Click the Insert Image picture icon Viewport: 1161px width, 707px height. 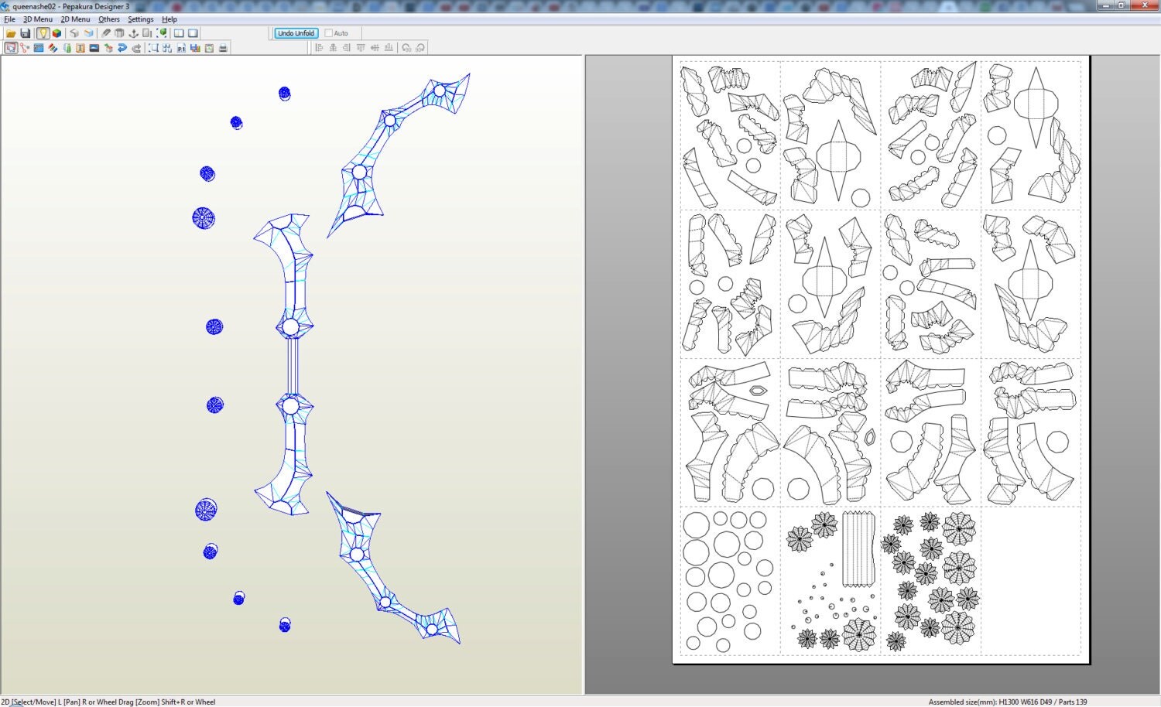[x=94, y=48]
